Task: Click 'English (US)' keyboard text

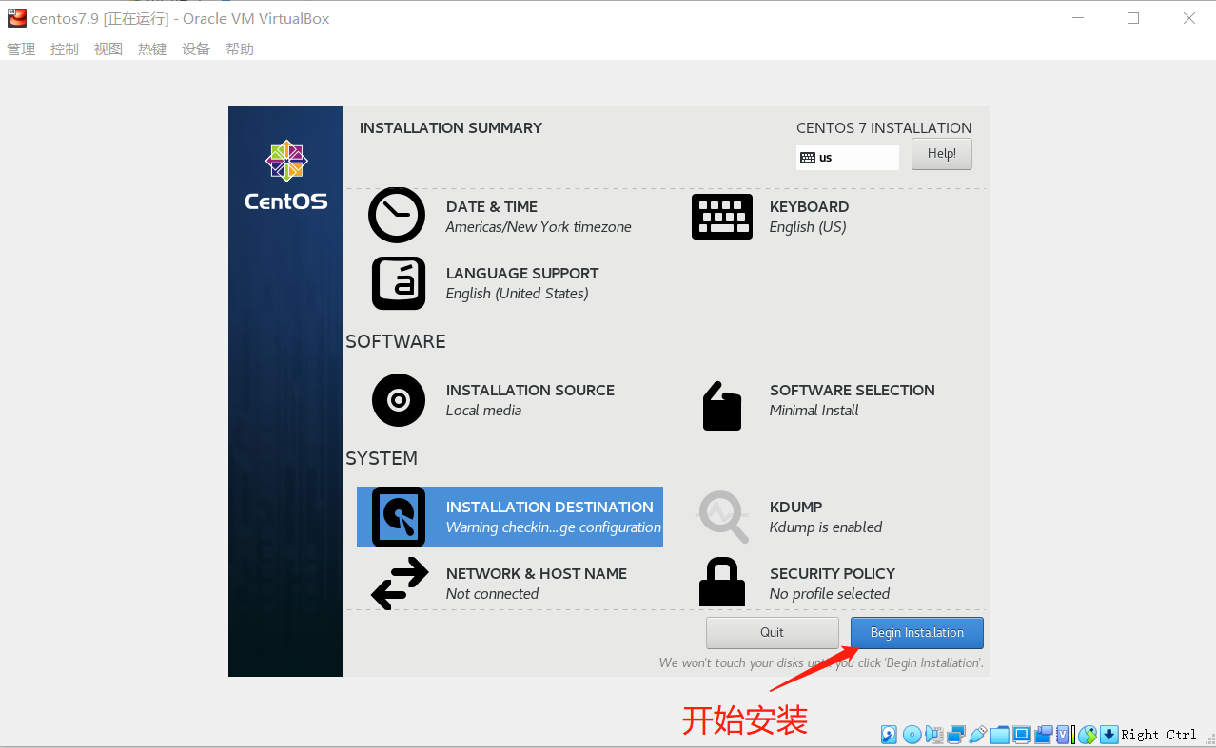Action: pos(808,227)
